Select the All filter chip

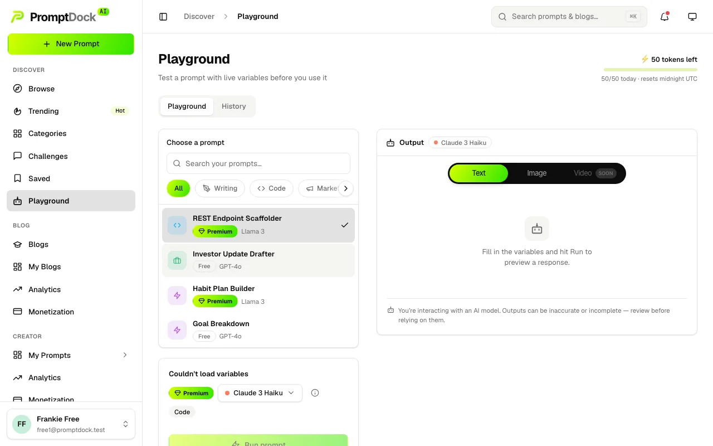[178, 188]
